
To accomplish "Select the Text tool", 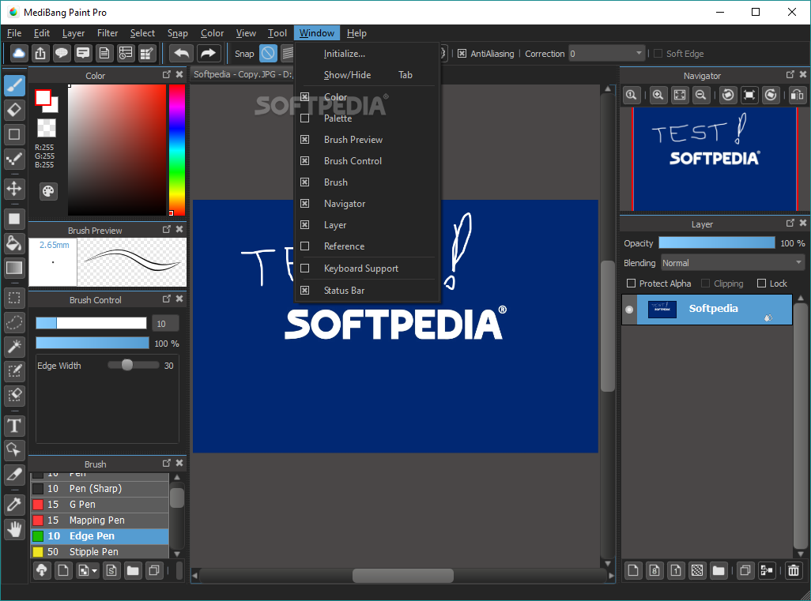I will tap(14, 426).
